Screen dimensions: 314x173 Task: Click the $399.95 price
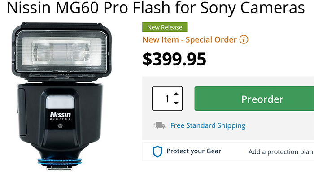point(174,59)
